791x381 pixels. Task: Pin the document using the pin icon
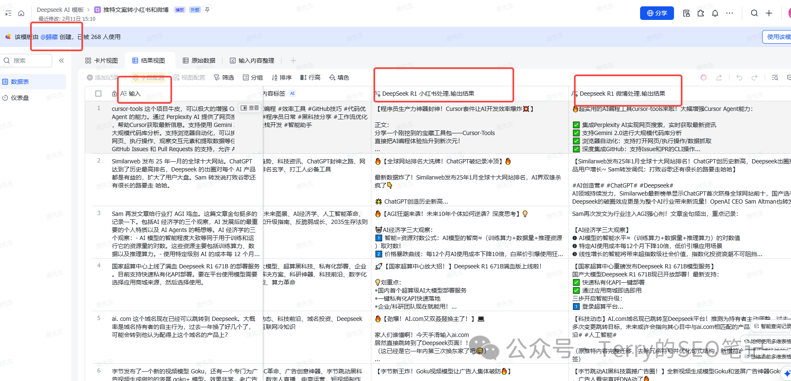click(207, 10)
